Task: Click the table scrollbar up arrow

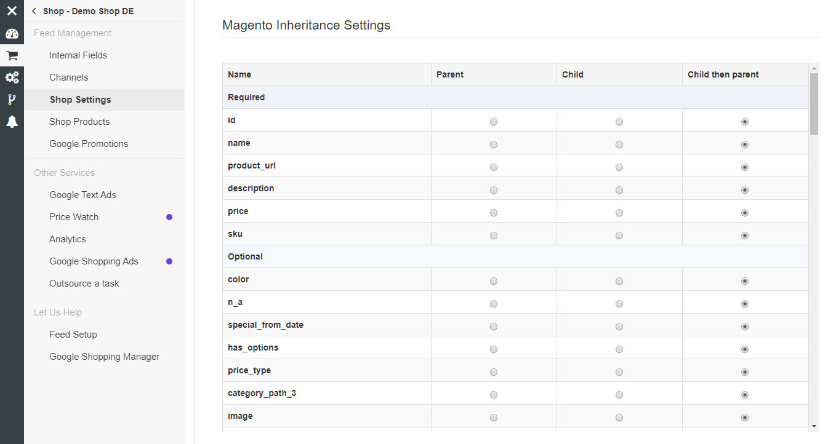Action: (x=814, y=68)
